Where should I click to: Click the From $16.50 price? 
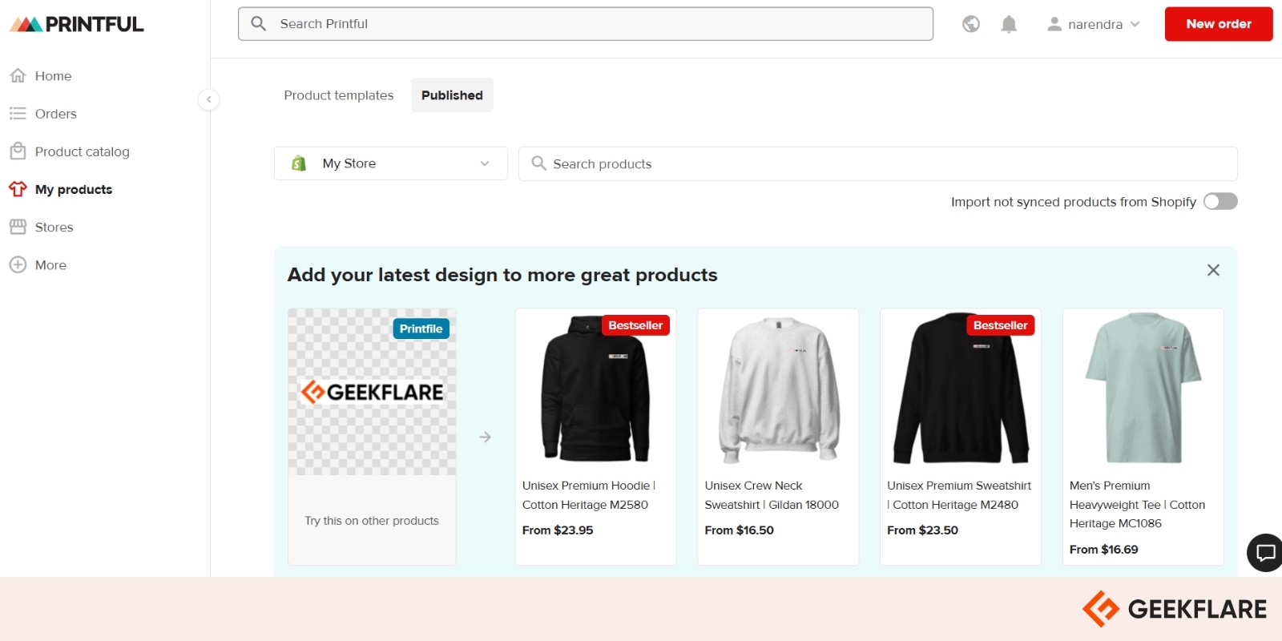pos(739,530)
